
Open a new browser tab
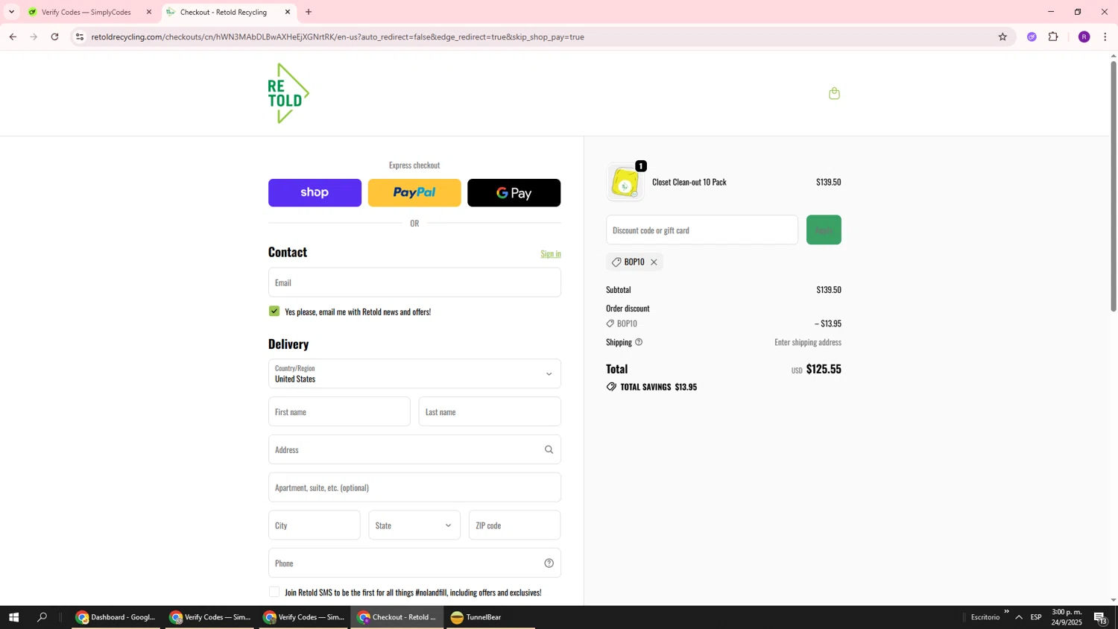tap(309, 12)
